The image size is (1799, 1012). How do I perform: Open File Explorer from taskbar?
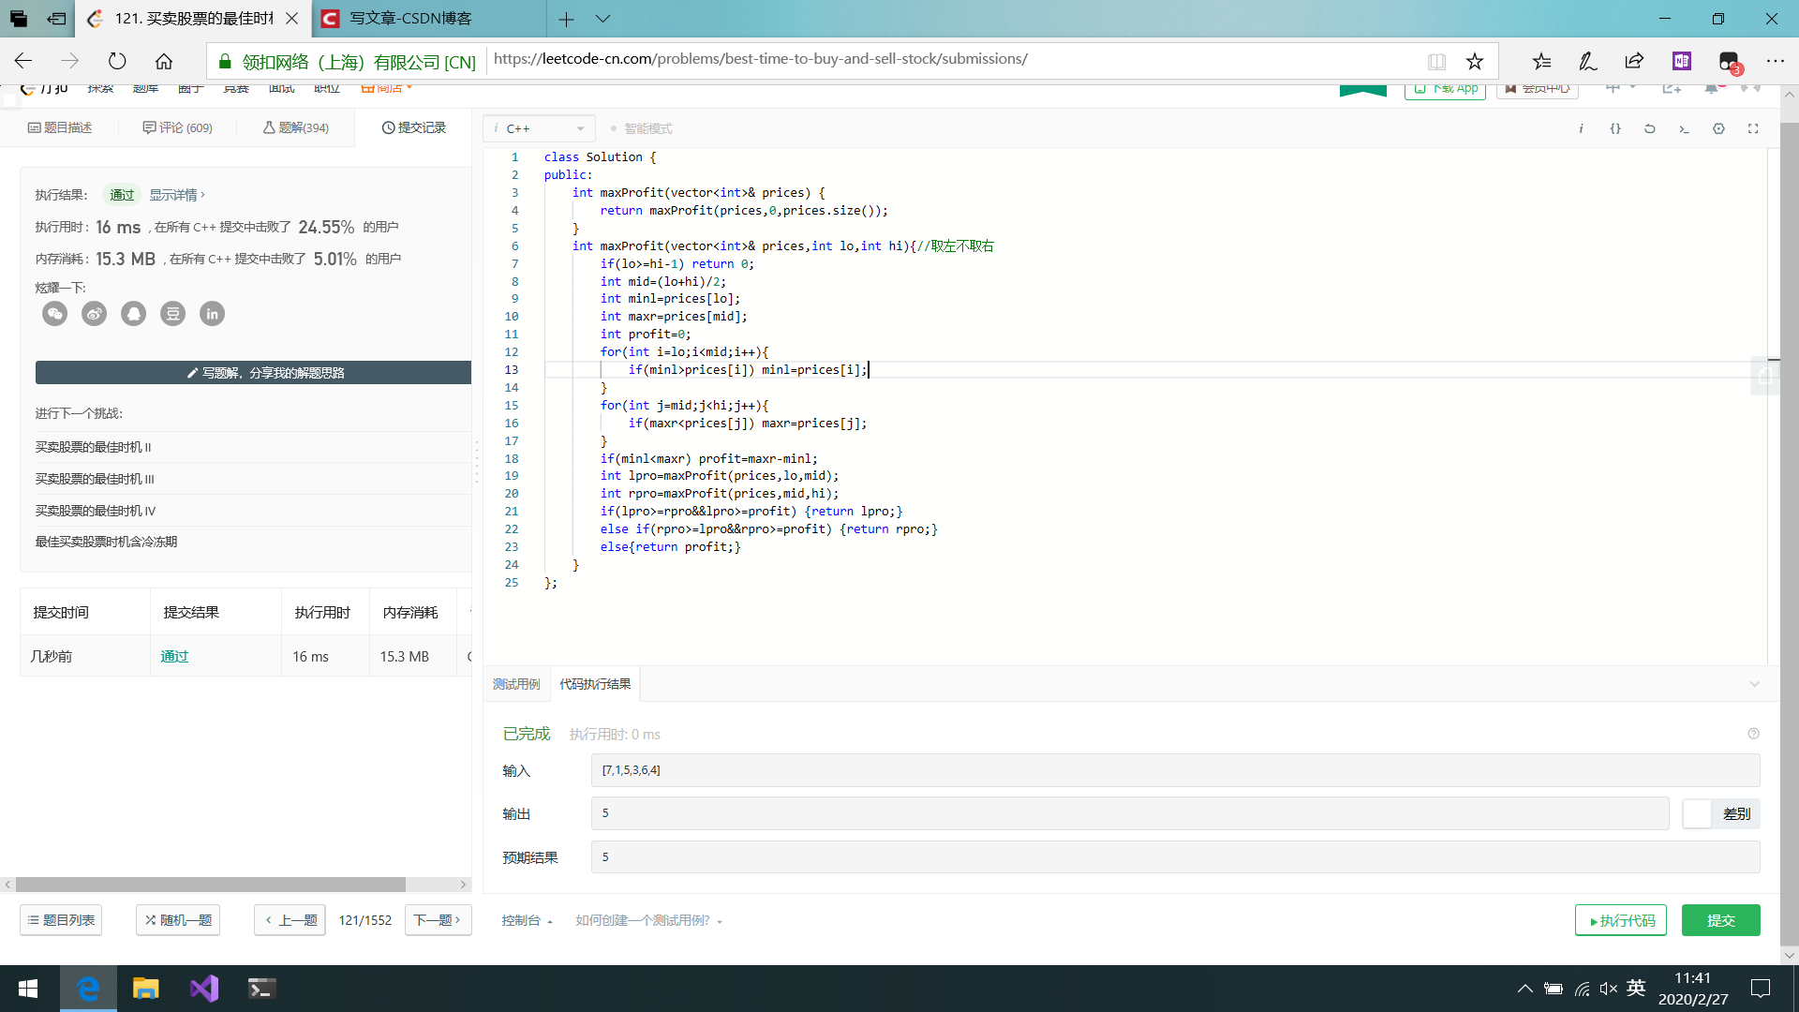(145, 989)
